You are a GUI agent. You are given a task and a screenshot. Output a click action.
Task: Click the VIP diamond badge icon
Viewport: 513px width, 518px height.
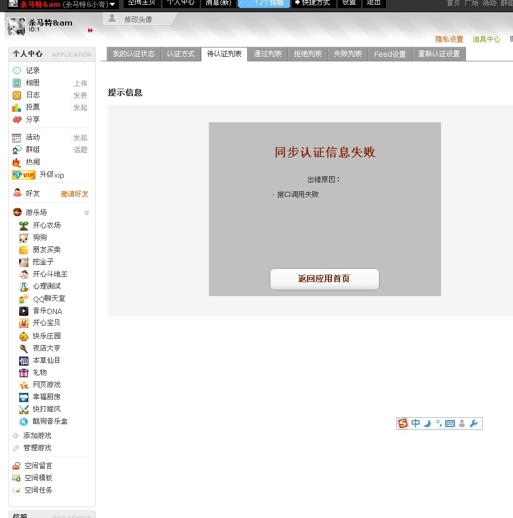coord(24,175)
